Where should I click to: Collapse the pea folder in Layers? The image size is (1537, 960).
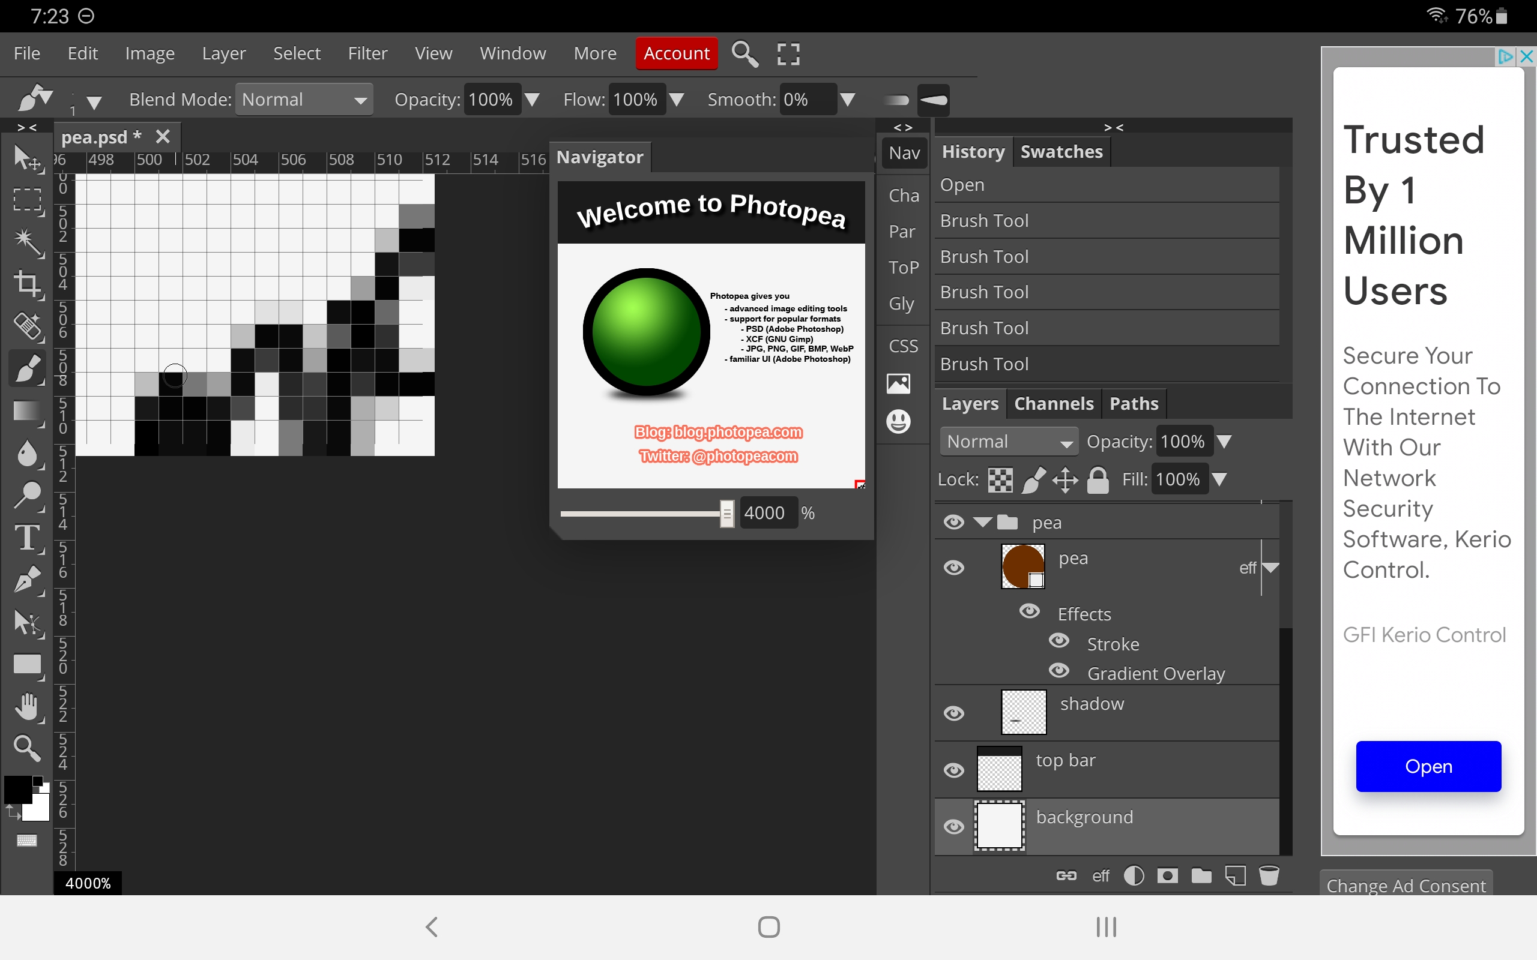[982, 522]
